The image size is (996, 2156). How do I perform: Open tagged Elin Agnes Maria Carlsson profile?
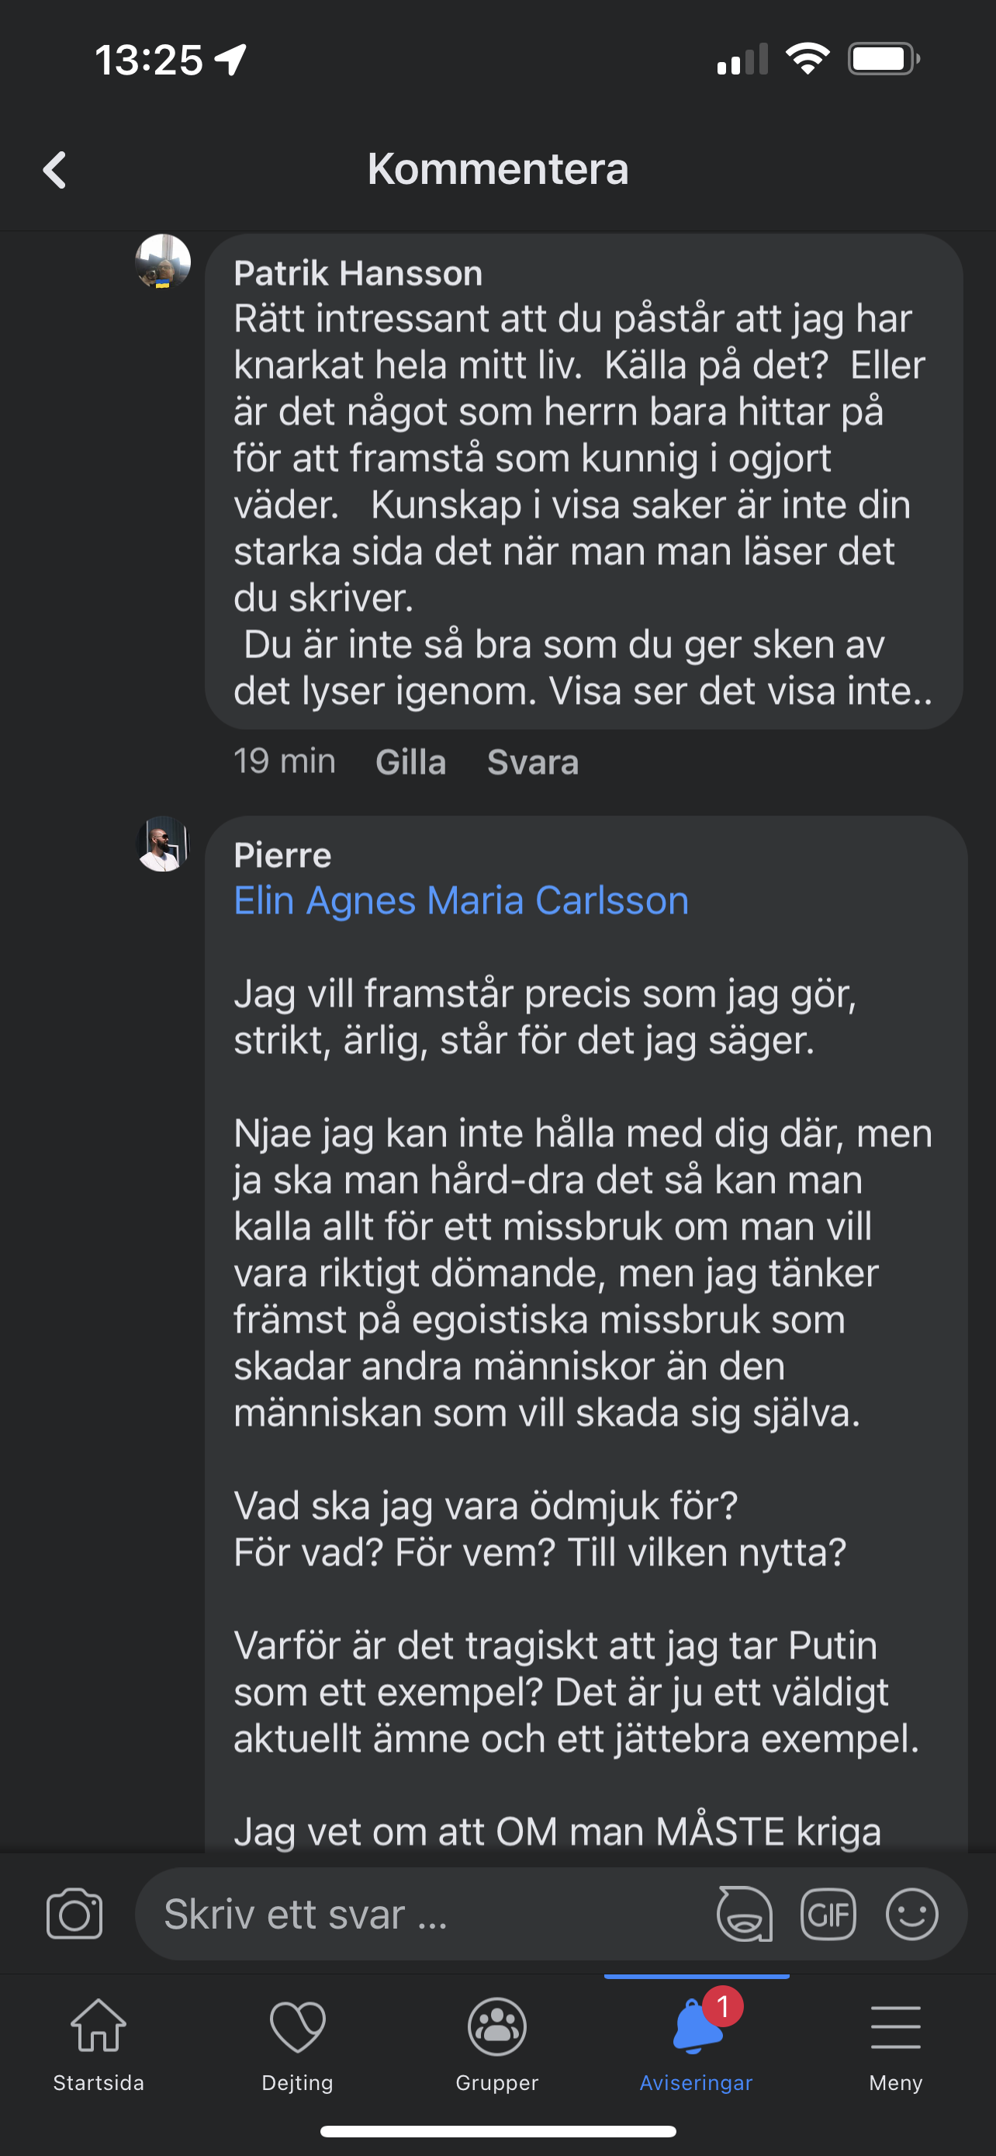click(x=461, y=900)
